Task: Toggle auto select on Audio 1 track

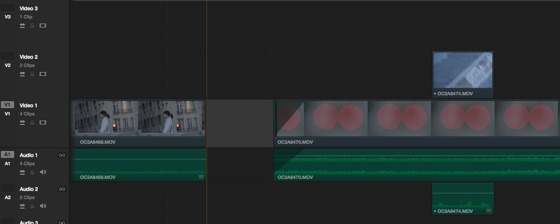Action: (22, 172)
